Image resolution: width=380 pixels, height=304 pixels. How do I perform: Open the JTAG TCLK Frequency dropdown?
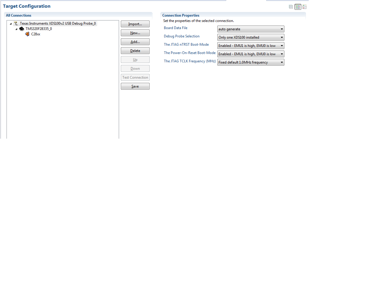(x=251, y=62)
